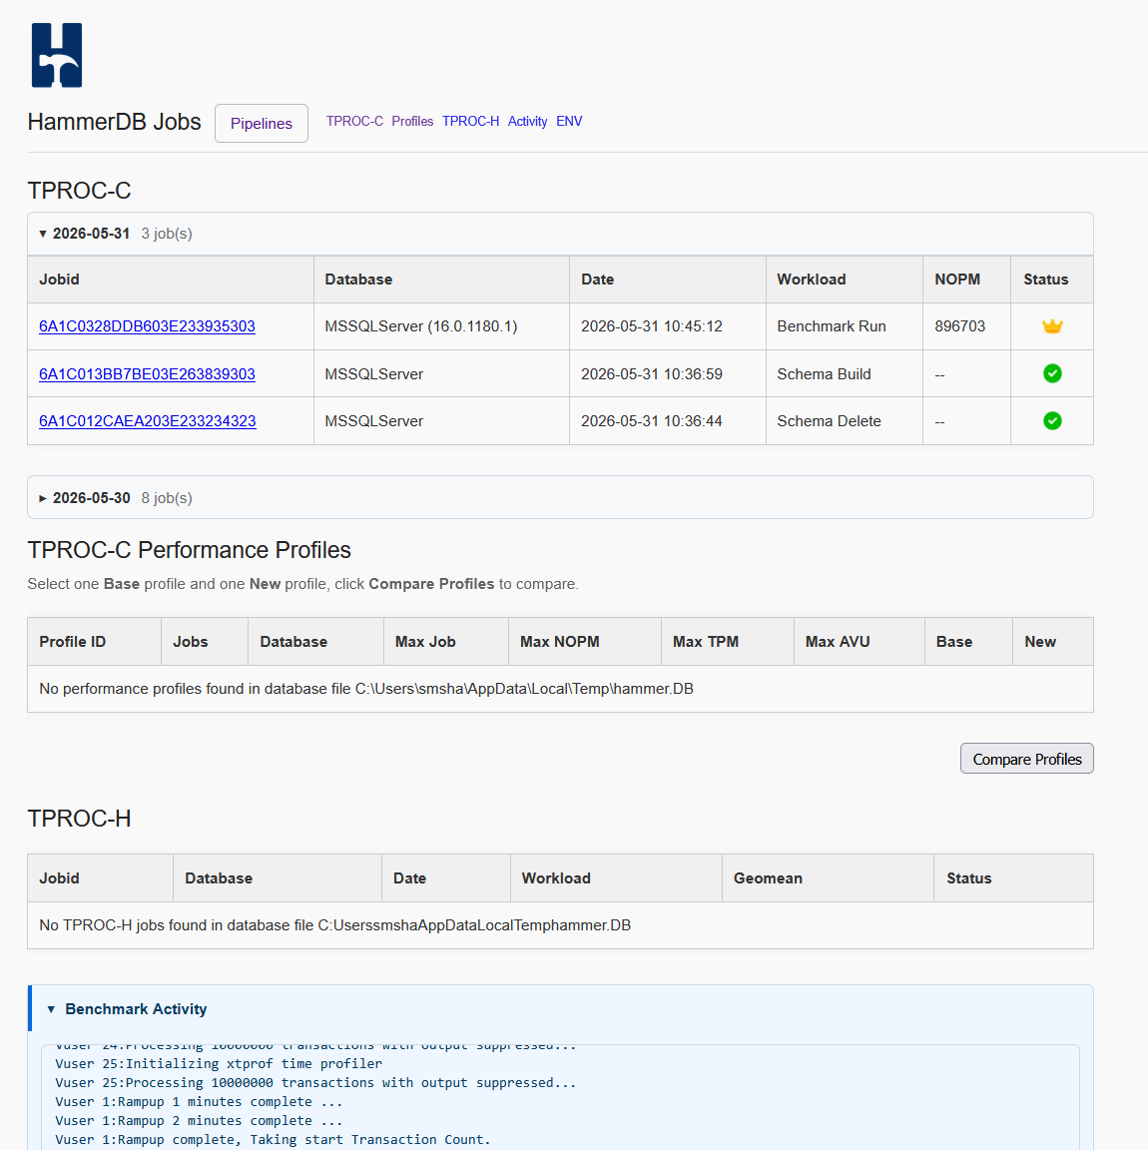Click log line 'Vuser 25:Initializing xtprof time profiler'
1148x1150 pixels.
(x=219, y=1063)
